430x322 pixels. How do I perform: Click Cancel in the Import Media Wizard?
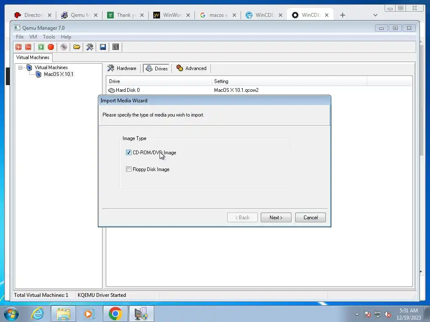click(310, 218)
